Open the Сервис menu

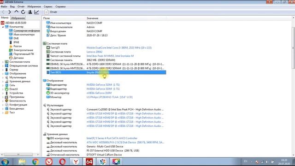[48, 6]
